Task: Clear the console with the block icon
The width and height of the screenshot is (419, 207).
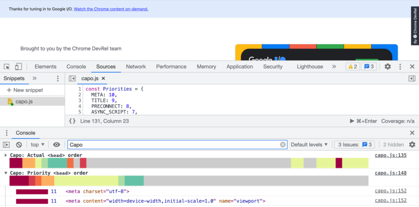Action: point(19,145)
